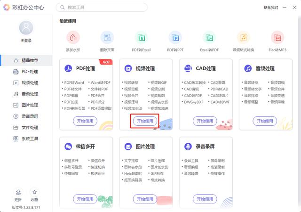The width and height of the screenshot is (301, 212).
Task: Click CAD版本转换 in CAD处理 card
Action: [x=195, y=82]
